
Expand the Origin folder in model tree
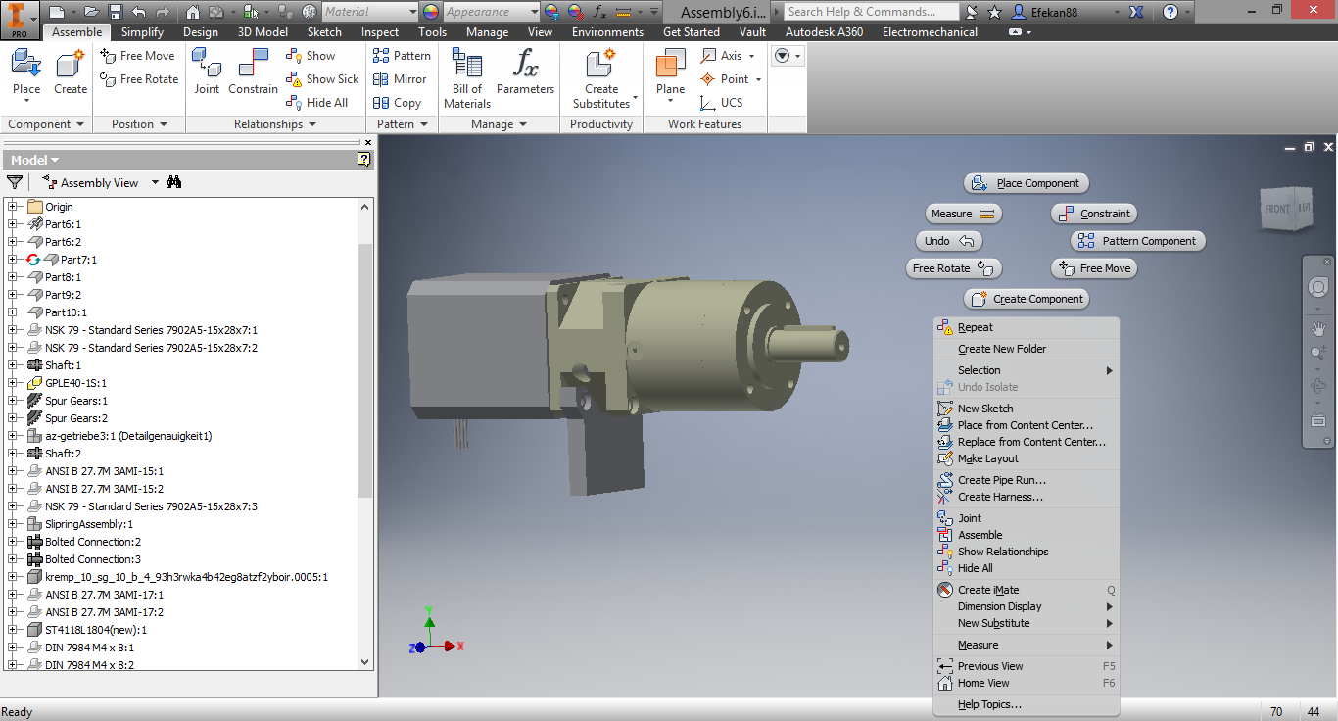tap(13, 207)
